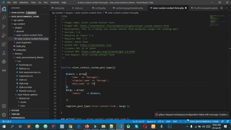Open the Test flask icon
The image size is (231, 130).
click(x=4, y=53)
